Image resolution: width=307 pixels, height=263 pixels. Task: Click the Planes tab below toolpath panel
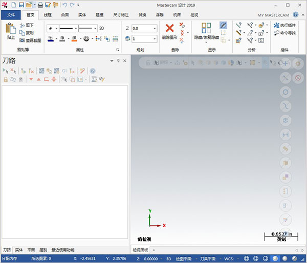[x=31, y=250]
